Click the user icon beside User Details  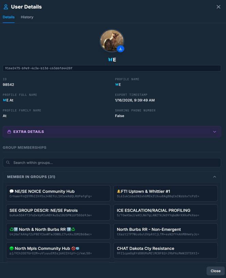(6, 7)
